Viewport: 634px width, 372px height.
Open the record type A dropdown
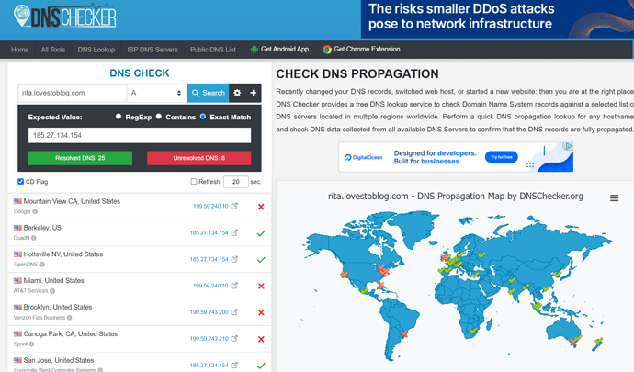[157, 93]
